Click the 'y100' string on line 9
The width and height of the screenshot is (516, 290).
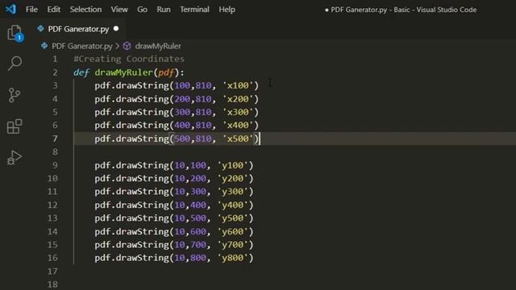(x=233, y=165)
